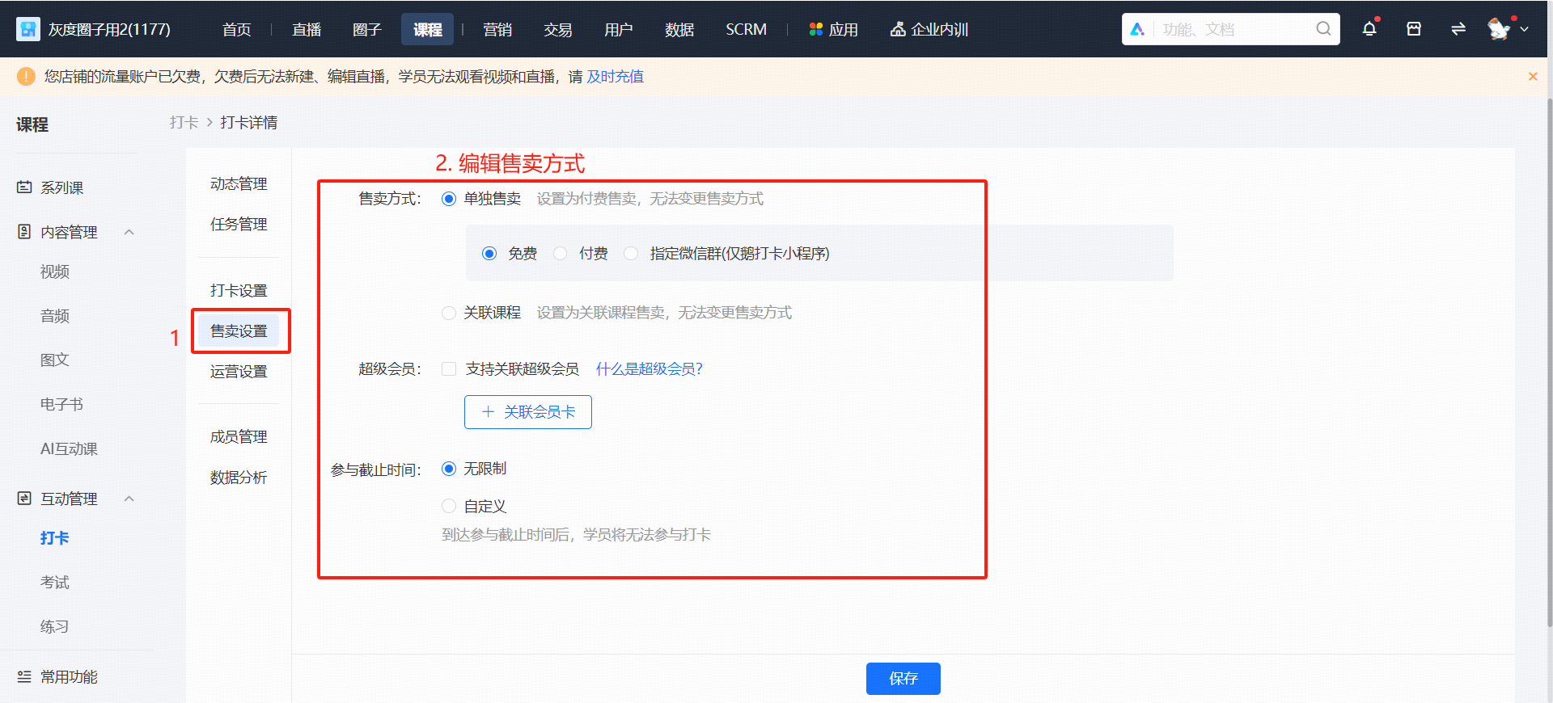This screenshot has width=1553, height=703.
Task: Click 打卡 breadcrumb link
Action: 184,123
